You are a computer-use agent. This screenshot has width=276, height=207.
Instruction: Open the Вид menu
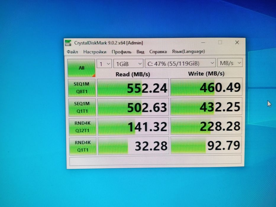pos(140,52)
